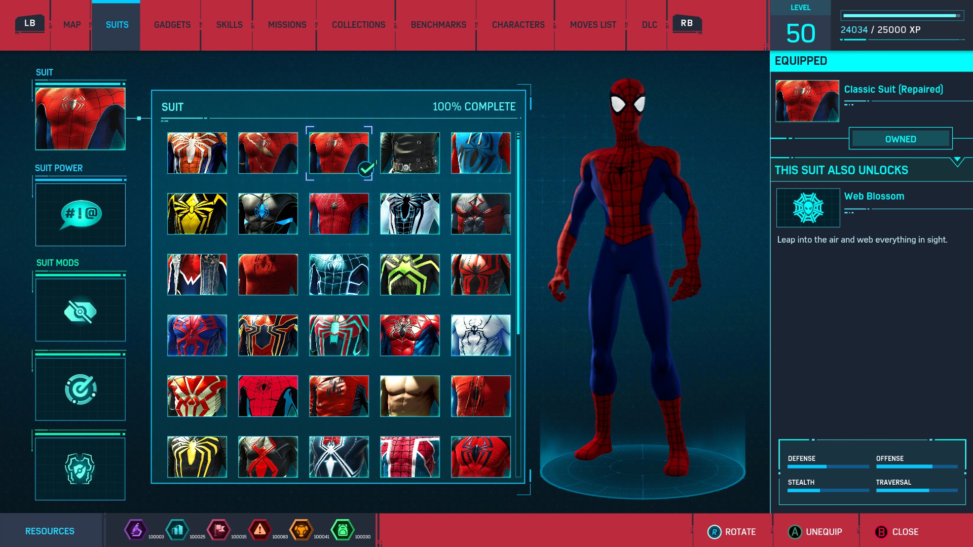Screen dimensions: 973x547
Task: Open the Moves List tab
Action: (593, 25)
